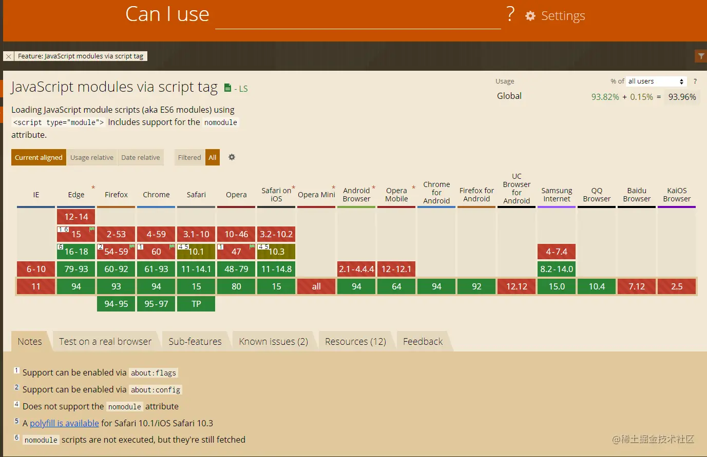This screenshot has width=707, height=457.
Task: Select the Chrome 95-97 cell
Action: point(156,304)
